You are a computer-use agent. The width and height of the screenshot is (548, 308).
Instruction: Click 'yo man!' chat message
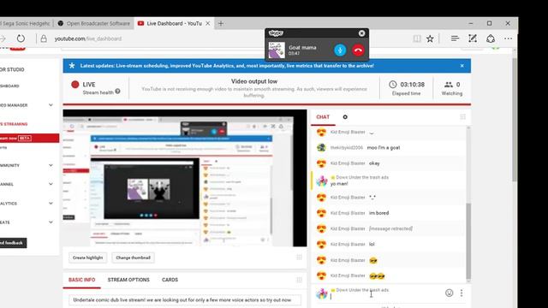(x=339, y=184)
